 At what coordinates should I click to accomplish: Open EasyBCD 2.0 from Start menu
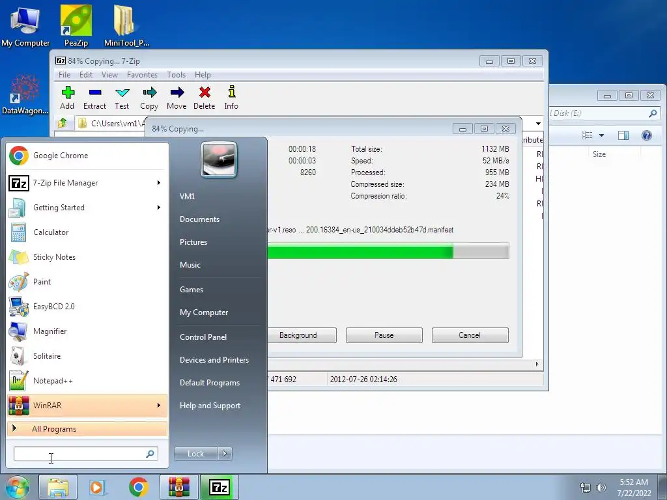(x=87, y=307)
